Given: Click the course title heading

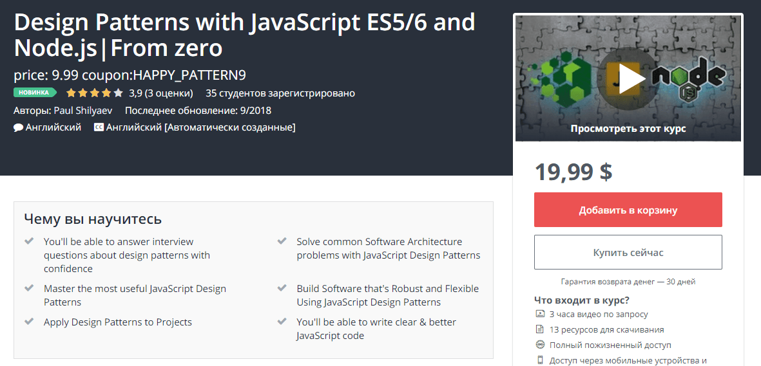Looking at the screenshot, I should click(x=245, y=35).
